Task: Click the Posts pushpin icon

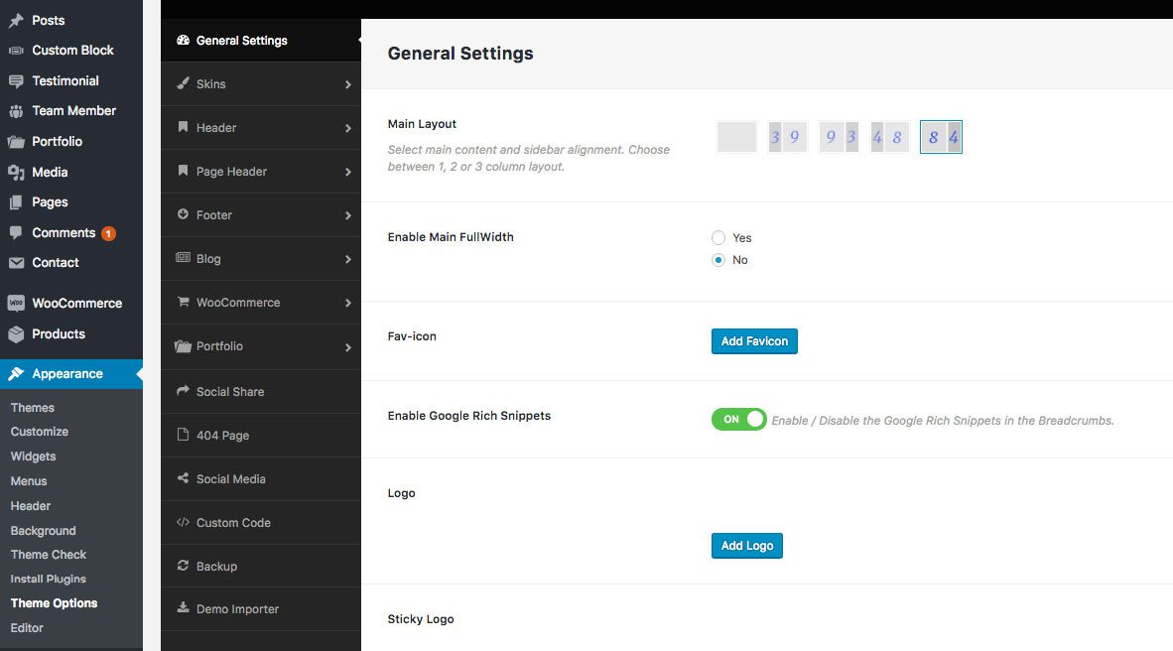Action: point(16,20)
